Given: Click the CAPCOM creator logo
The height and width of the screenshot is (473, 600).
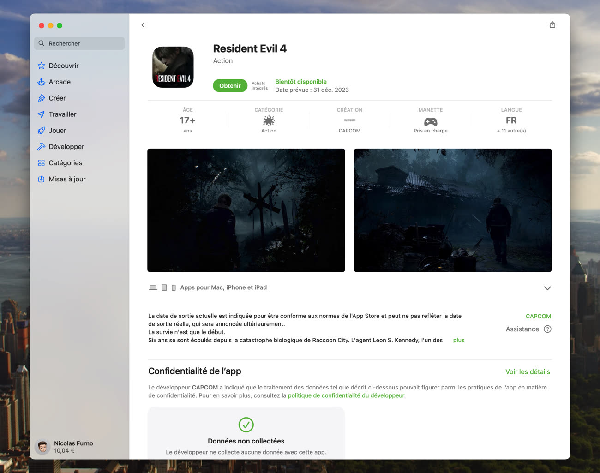Looking at the screenshot, I should point(349,120).
